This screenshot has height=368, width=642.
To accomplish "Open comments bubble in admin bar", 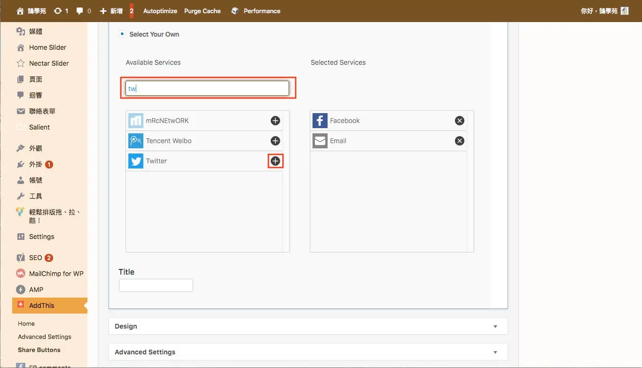I will (x=80, y=11).
